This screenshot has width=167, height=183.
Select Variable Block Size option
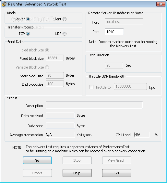(47, 67)
